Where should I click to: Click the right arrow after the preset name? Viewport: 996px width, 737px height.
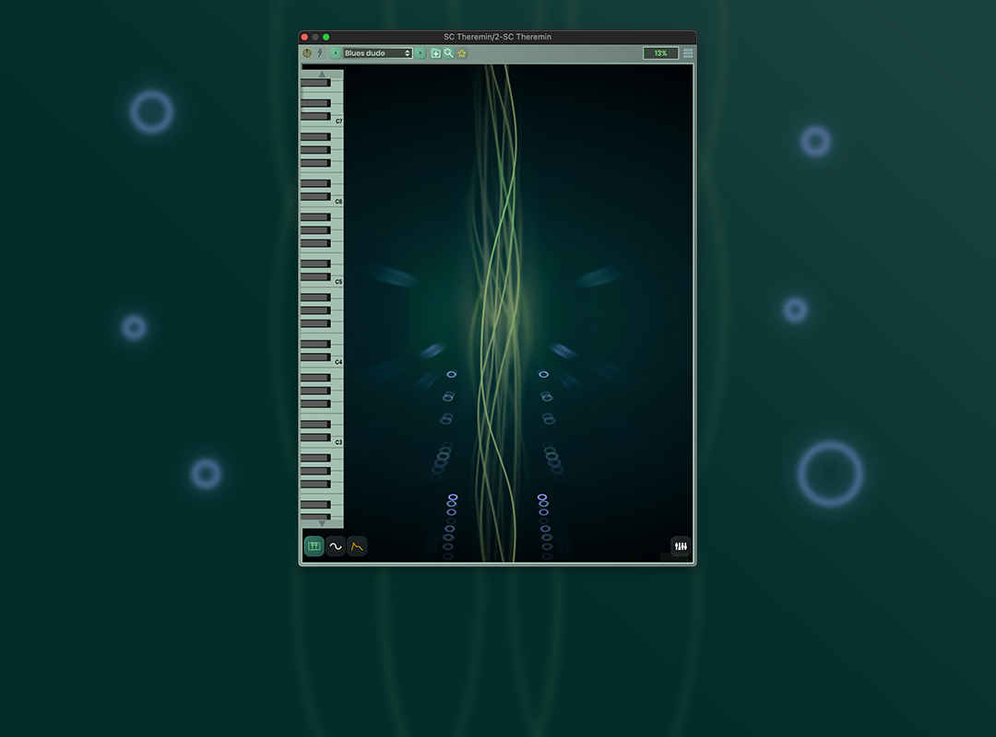click(x=420, y=53)
